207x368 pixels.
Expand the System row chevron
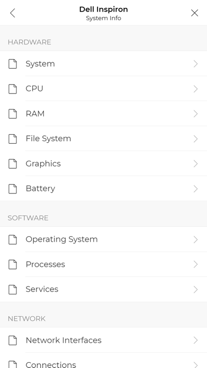tap(196, 64)
